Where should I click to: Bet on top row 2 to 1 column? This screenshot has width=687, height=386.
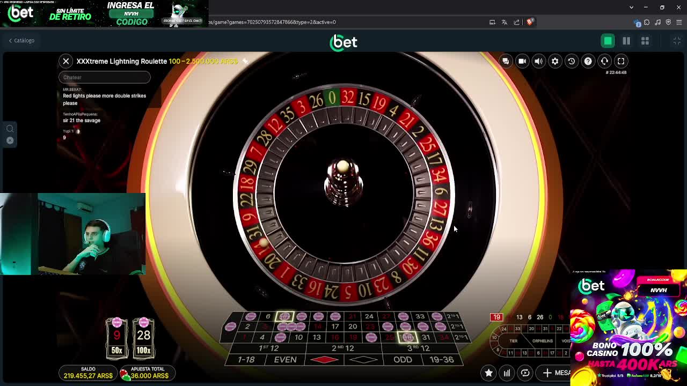point(454,317)
